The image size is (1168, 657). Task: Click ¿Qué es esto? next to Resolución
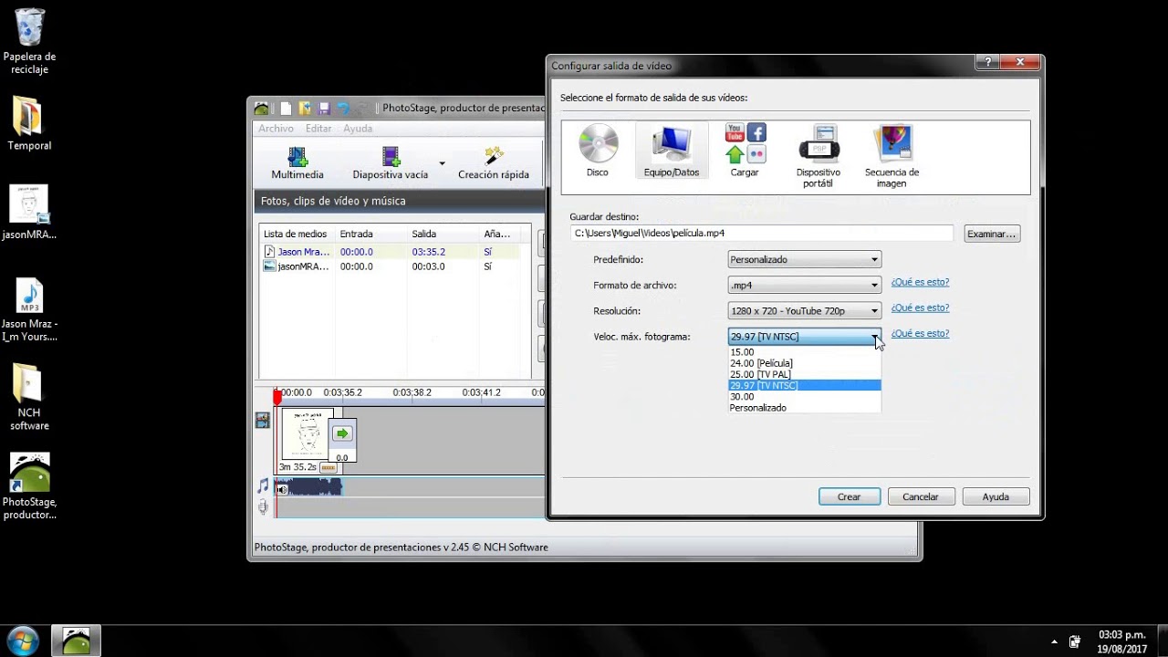920,308
